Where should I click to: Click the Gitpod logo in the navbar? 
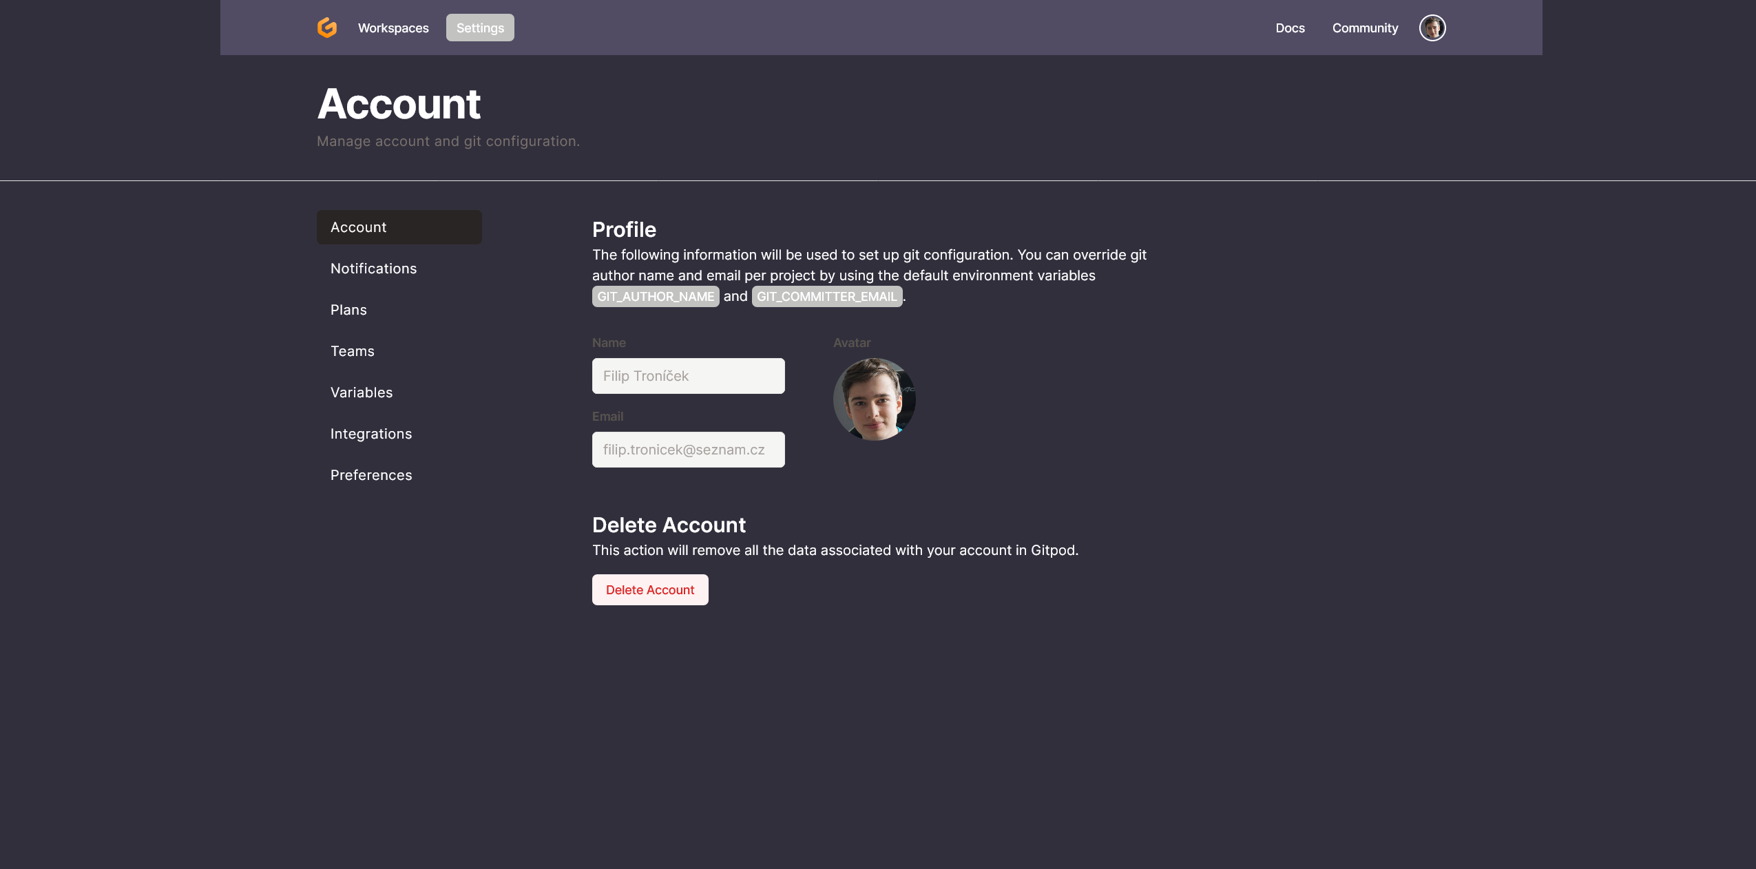[326, 28]
